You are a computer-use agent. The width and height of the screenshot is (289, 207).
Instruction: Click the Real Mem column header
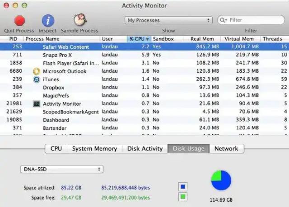coord(202,39)
